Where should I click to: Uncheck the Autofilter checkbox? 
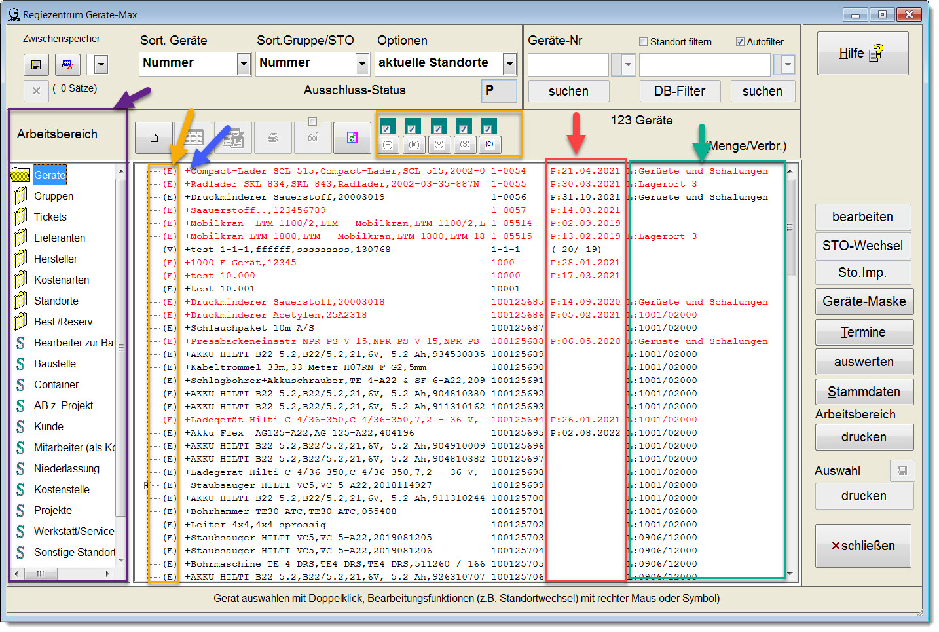click(x=740, y=42)
